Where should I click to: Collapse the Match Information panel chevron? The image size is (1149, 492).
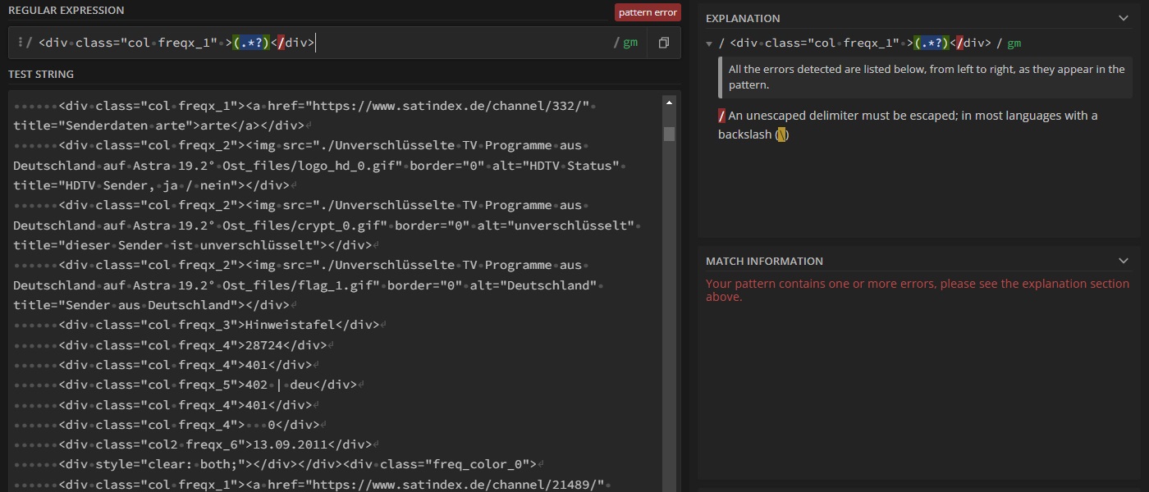(1124, 261)
